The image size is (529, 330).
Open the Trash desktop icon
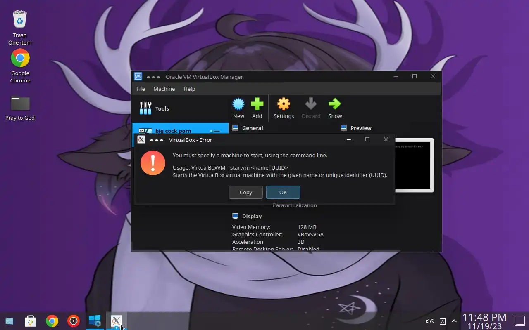coord(20,27)
